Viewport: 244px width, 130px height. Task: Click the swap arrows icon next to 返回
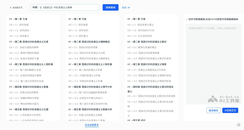[x=129, y=8]
